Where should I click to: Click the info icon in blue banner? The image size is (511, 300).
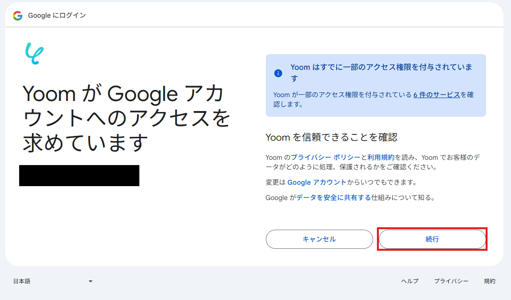pos(278,73)
